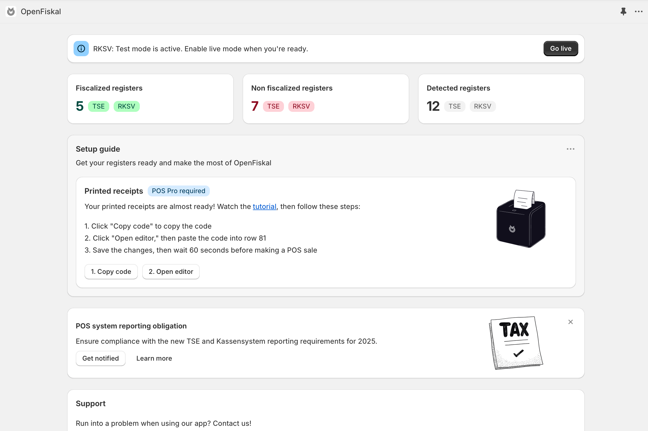This screenshot has height=431, width=648.
Task: Click step text 'Click "Copy code" to copy the code'
Action: (x=151, y=226)
